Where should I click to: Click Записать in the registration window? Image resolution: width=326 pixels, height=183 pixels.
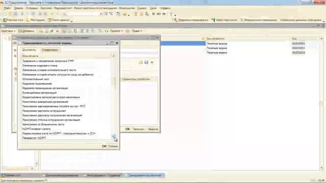pos(138,129)
